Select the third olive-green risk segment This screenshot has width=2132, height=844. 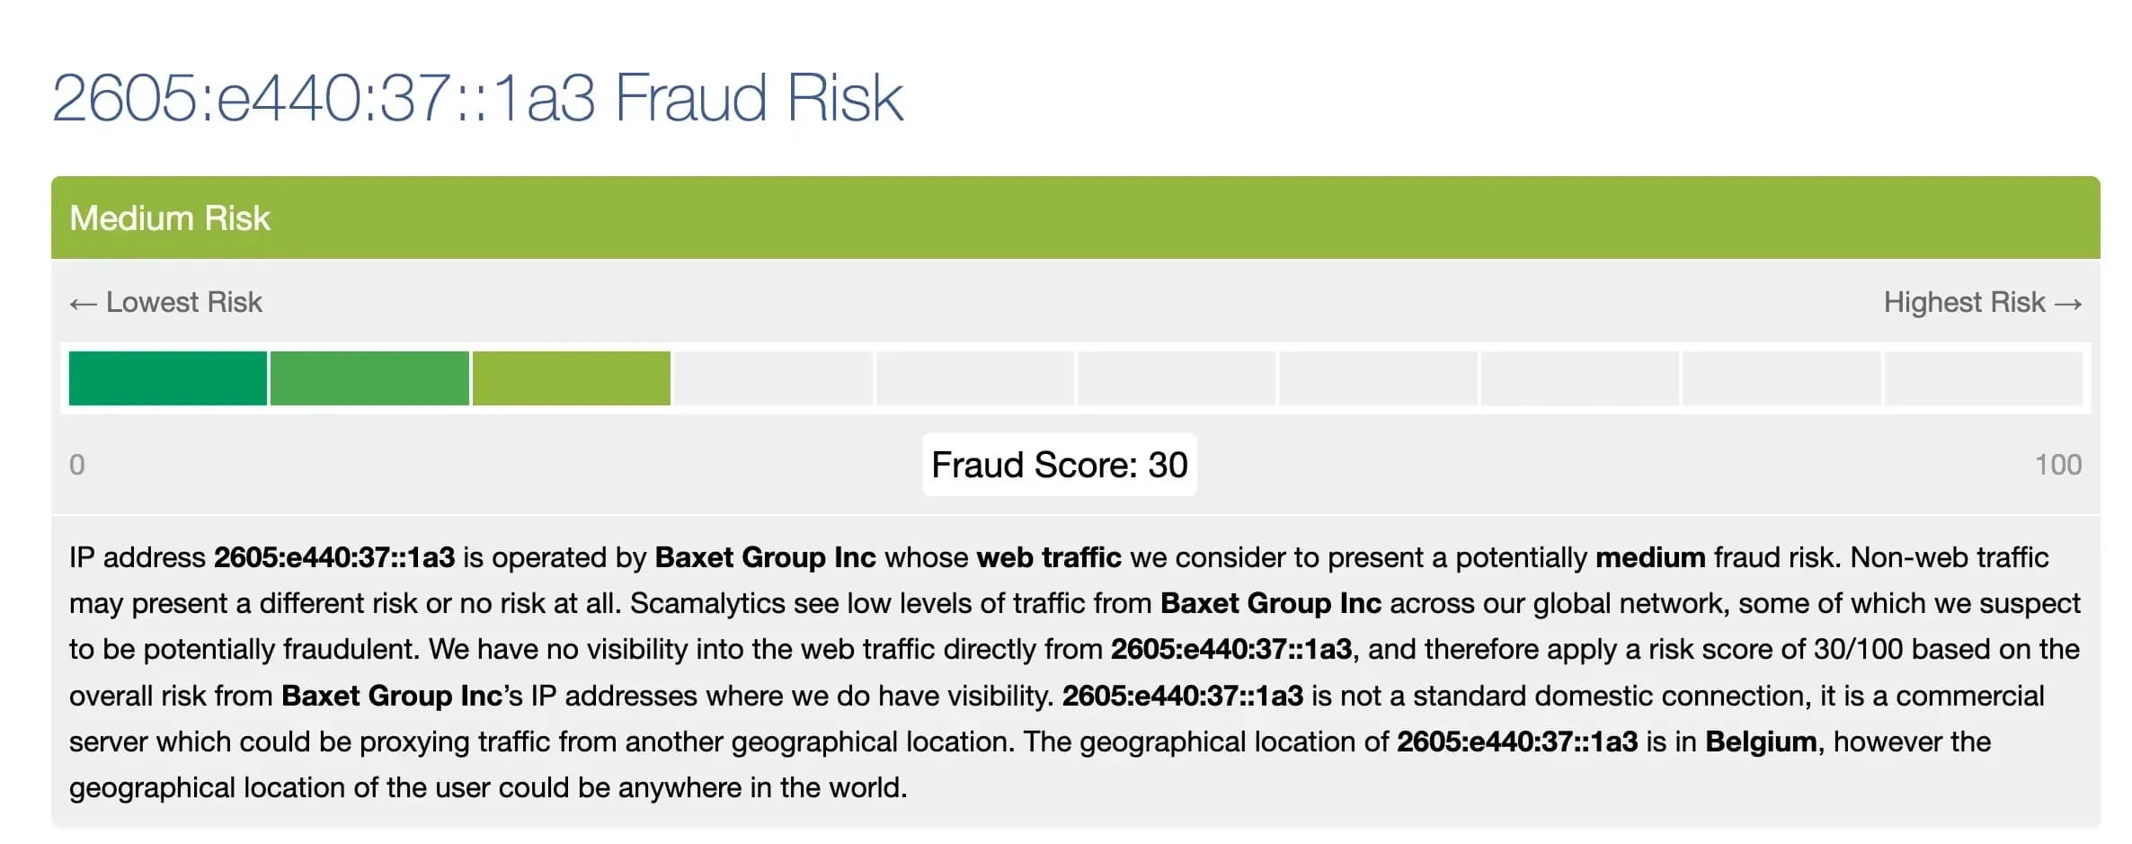coord(571,378)
